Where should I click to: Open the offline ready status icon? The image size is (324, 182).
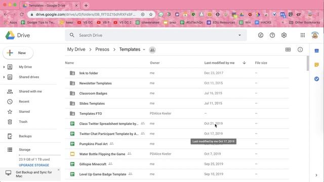[x=261, y=35]
